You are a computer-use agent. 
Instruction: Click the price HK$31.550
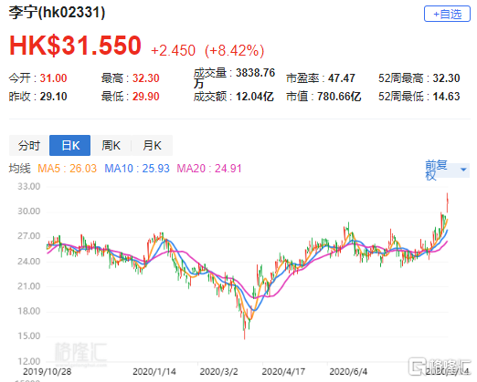[75, 46]
